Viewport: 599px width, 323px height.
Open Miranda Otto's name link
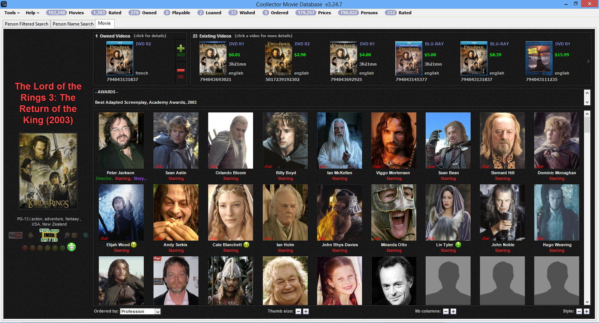click(x=394, y=245)
